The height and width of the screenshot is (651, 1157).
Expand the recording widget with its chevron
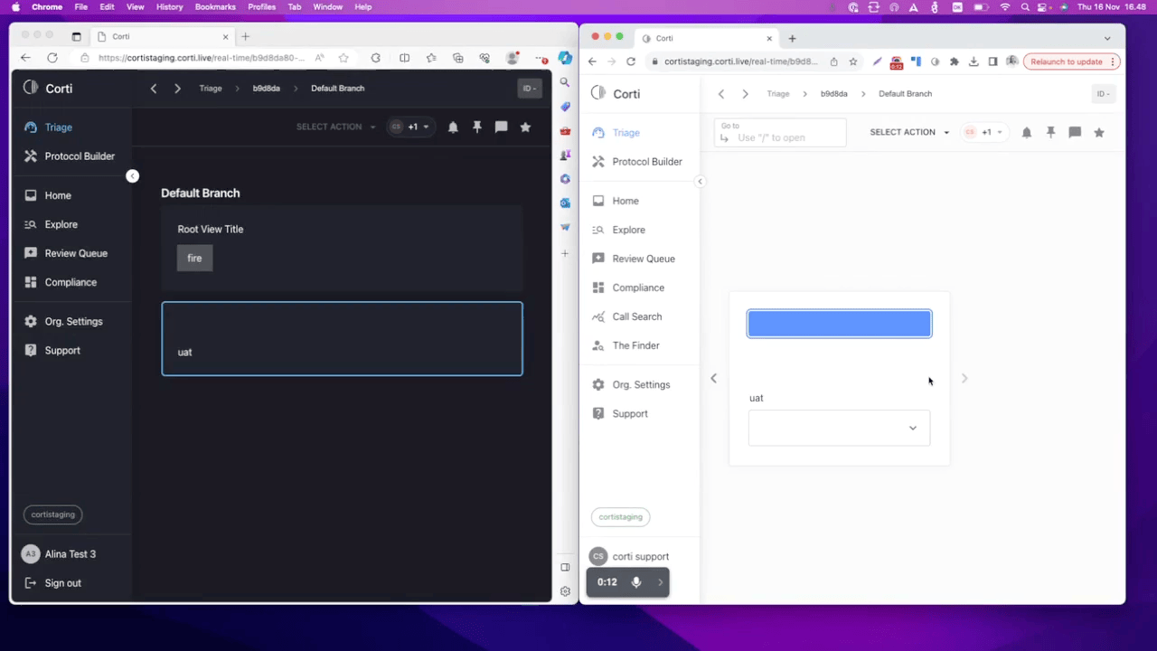coord(660,582)
